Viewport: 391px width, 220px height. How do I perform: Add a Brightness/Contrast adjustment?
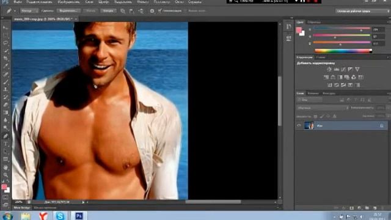[x=329, y=69]
